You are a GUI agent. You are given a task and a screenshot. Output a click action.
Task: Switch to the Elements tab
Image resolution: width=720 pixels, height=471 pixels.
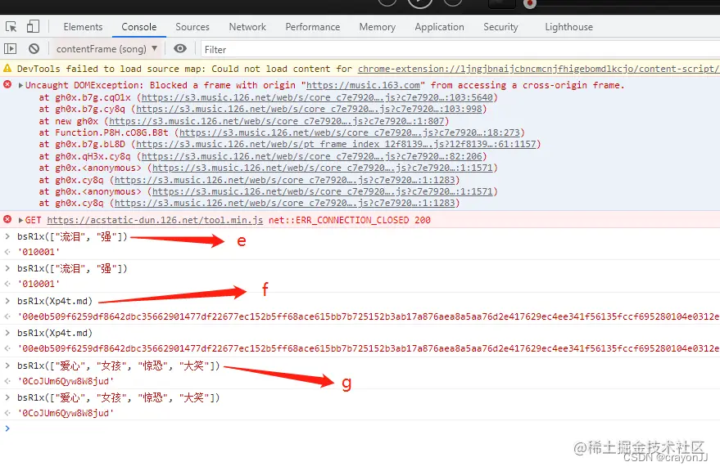(x=83, y=27)
